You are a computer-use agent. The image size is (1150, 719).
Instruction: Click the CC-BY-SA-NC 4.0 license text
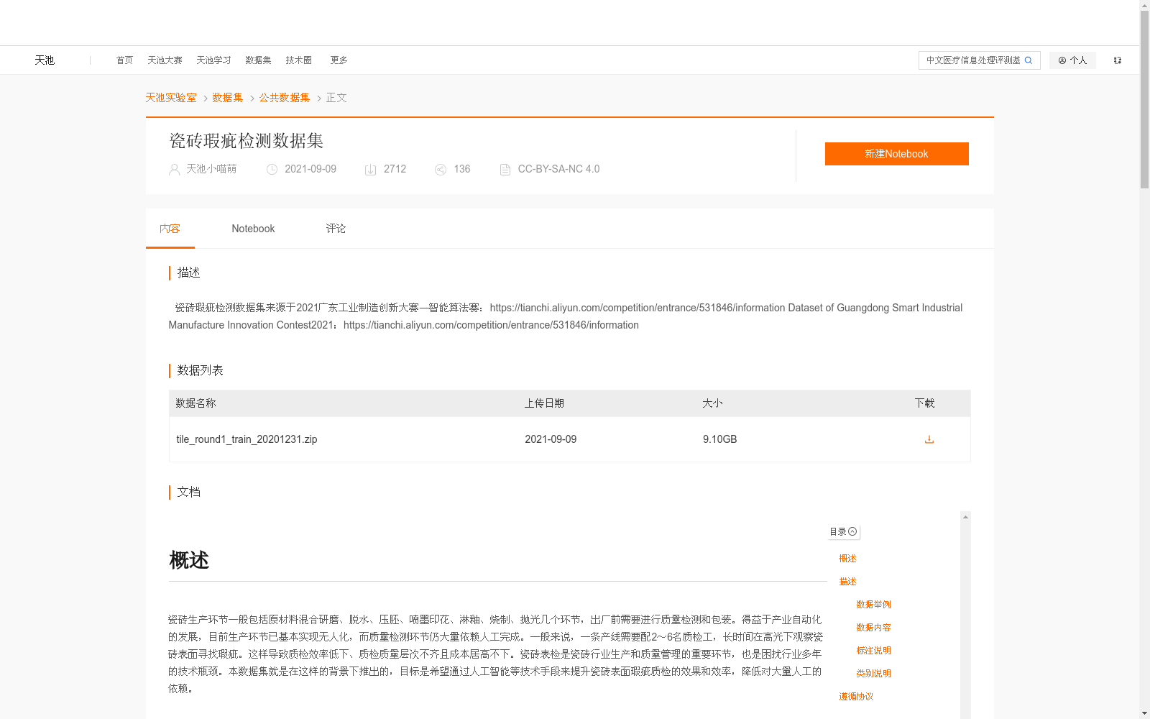558,169
